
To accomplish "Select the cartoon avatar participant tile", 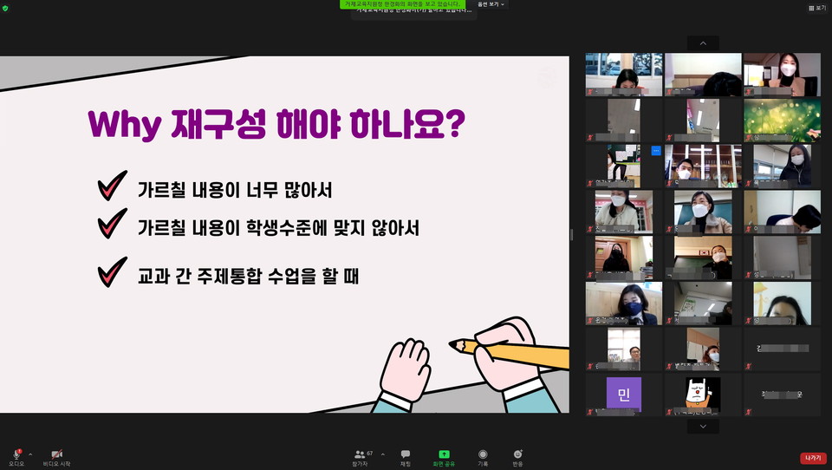I will pos(703,395).
